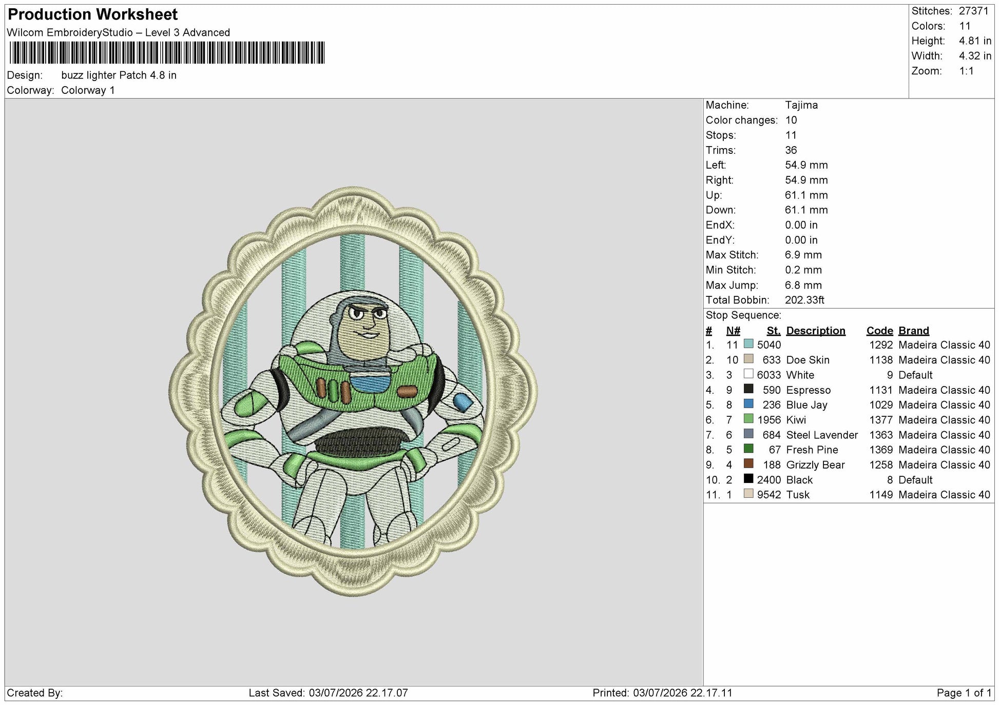Click the "Created By:" footer label
Image resolution: width=999 pixels, height=705 pixels.
click(x=35, y=693)
